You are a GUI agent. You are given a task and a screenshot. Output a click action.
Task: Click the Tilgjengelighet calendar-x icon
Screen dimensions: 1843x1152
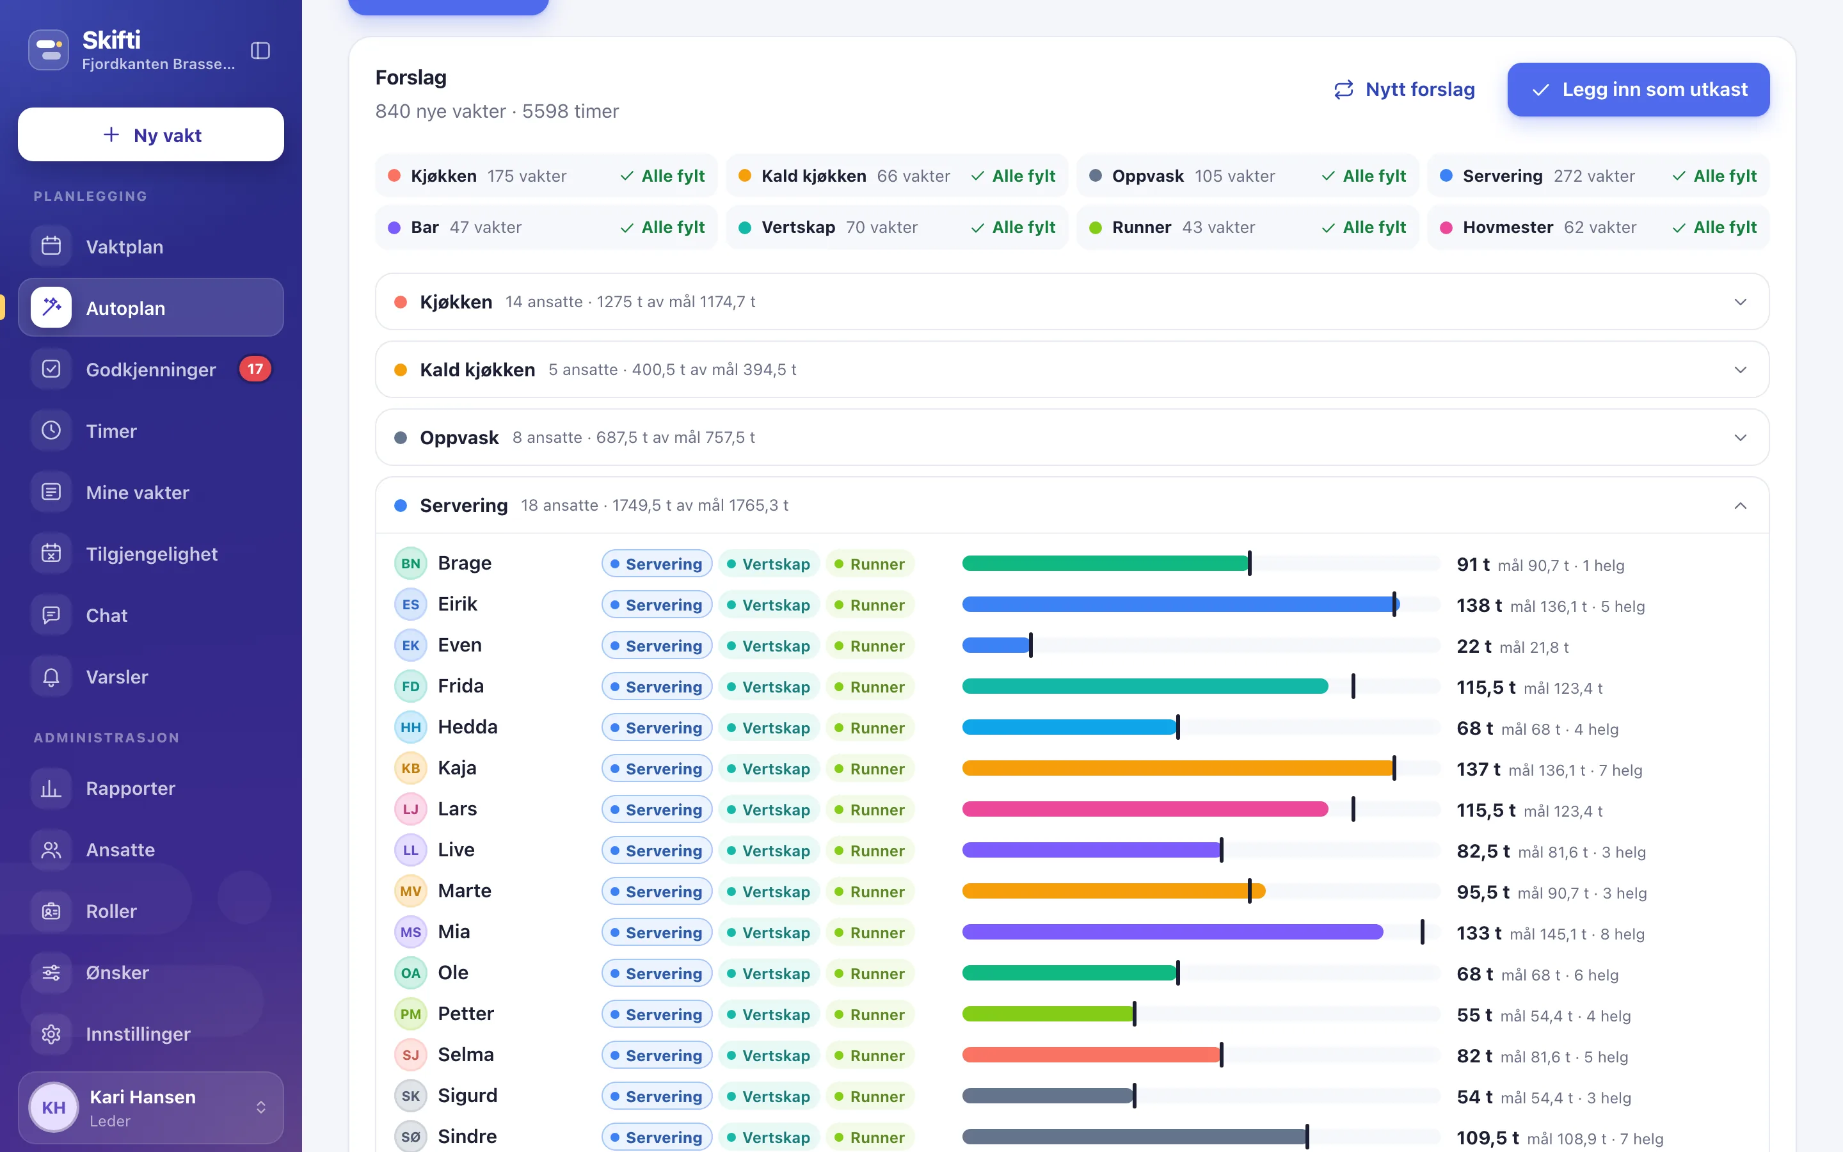51,553
